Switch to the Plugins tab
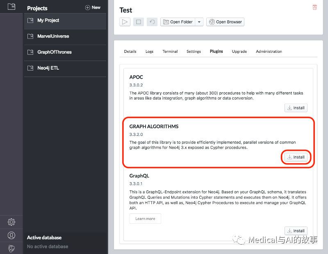This screenshot has height=254, width=328. click(x=216, y=52)
